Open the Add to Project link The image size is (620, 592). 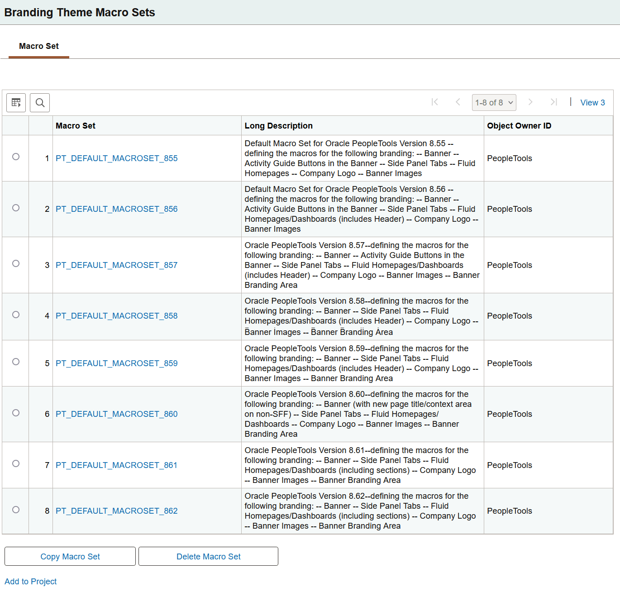point(30,581)
